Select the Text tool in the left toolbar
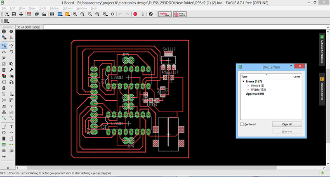330x177 pixels. [x=11, y=126]
